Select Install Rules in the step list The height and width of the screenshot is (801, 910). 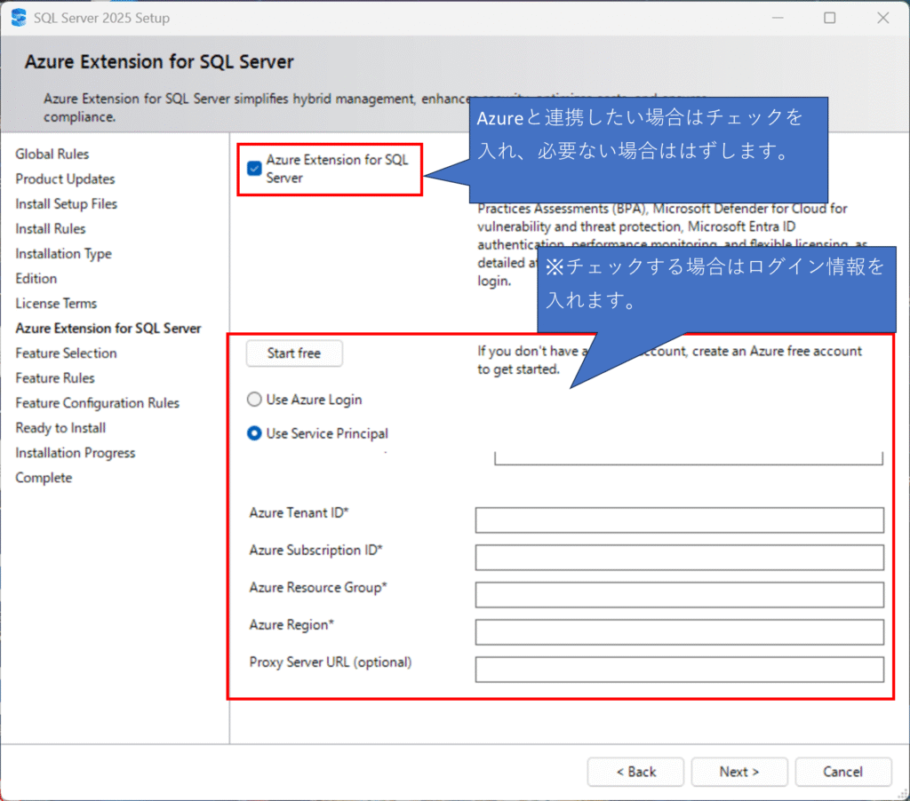point(51,229)
